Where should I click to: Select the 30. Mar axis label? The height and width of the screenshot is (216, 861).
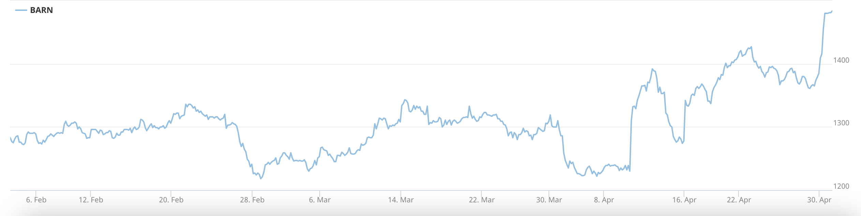[549, 200]
